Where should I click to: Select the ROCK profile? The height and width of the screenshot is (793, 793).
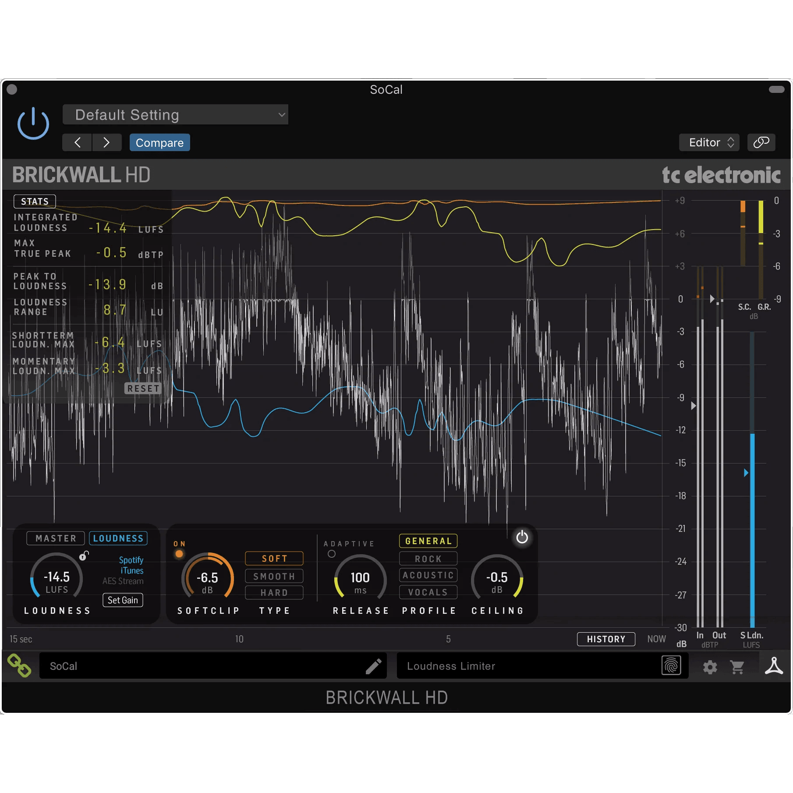428,558
